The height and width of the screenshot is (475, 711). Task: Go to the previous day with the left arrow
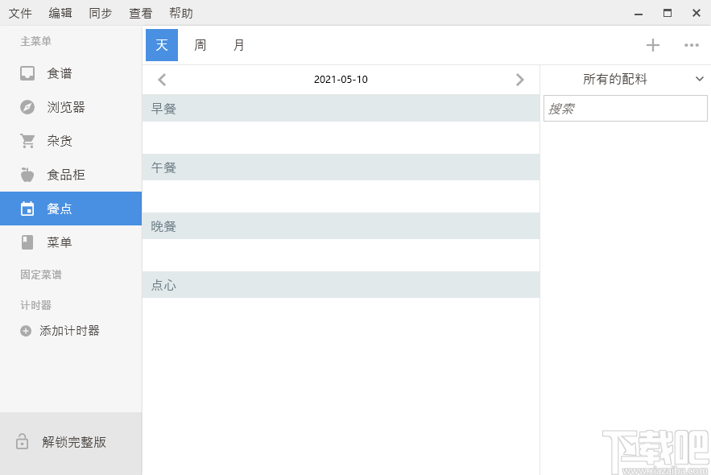[161, 79]
